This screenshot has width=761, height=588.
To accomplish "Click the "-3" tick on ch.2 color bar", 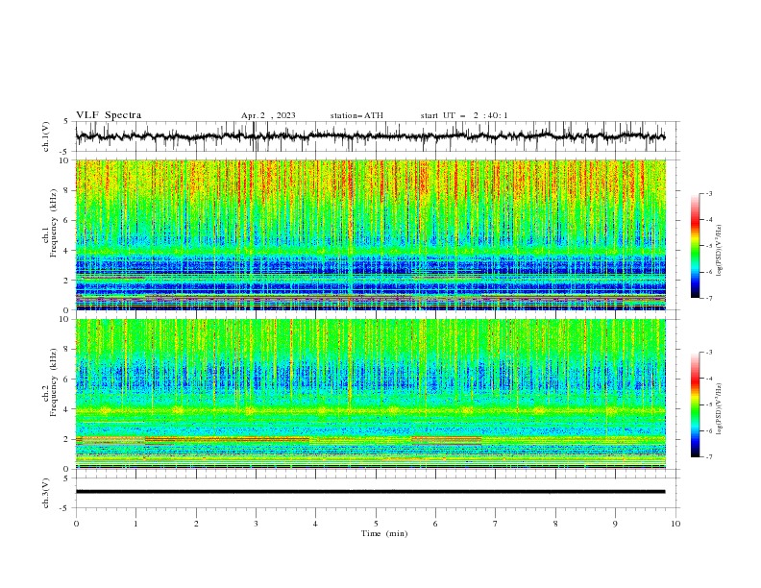I will pos(708,353).
